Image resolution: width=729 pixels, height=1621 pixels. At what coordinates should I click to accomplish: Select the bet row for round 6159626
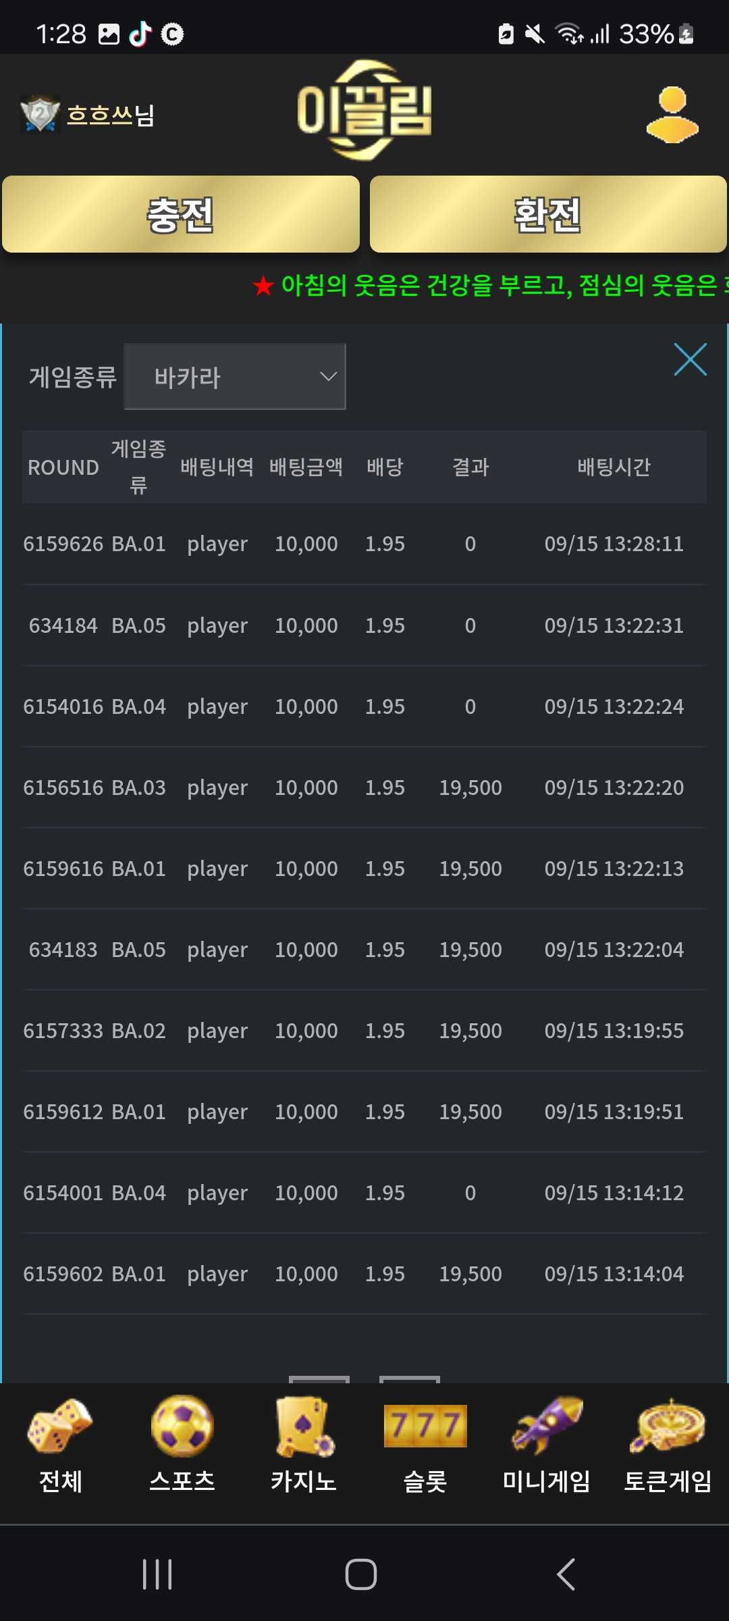(364, 544)
